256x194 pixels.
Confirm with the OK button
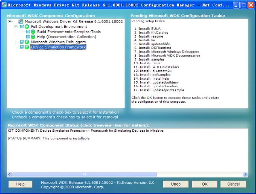[x=204, y=184]
